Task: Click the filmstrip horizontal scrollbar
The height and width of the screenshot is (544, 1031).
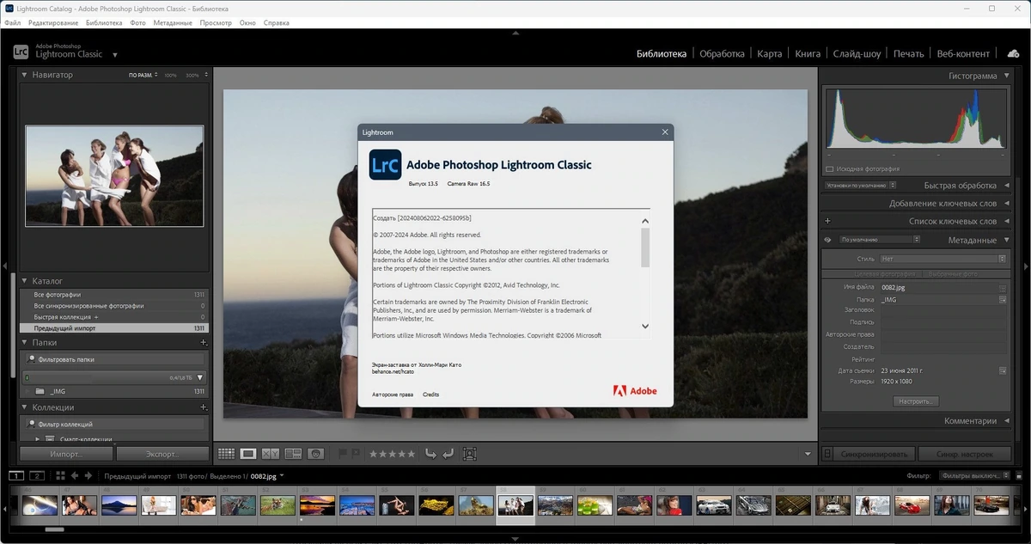Action: (54, 530)
